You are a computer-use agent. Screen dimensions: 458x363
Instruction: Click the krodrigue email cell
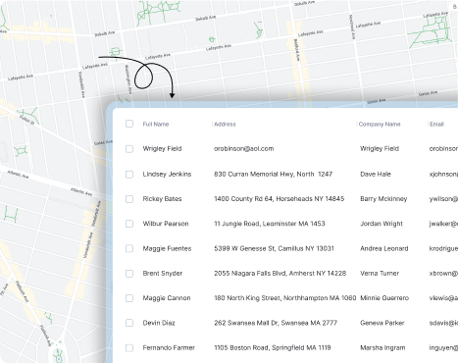click(443, 248)
